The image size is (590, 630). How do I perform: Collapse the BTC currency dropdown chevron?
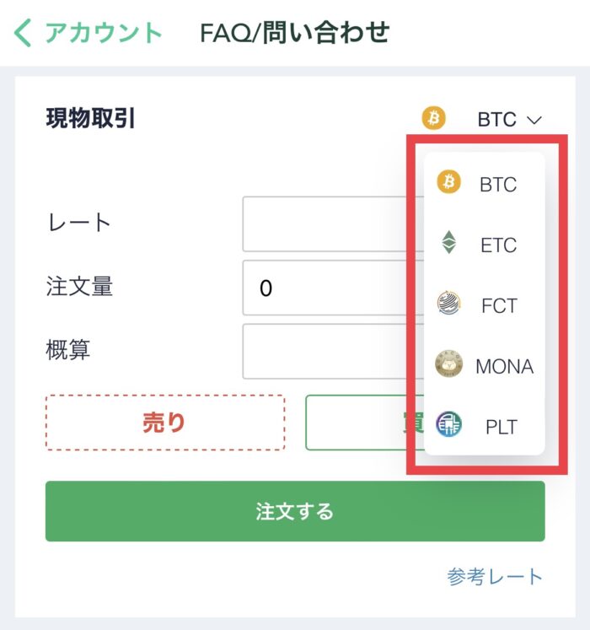[x=534, y=120]
